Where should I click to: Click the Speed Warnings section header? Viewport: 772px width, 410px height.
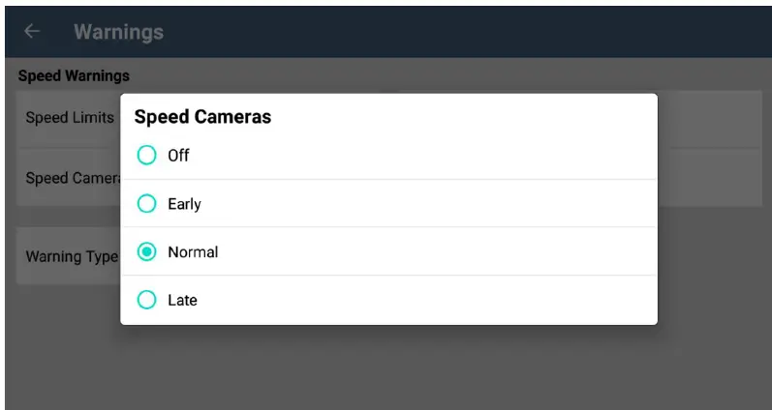tap(74, 75)
